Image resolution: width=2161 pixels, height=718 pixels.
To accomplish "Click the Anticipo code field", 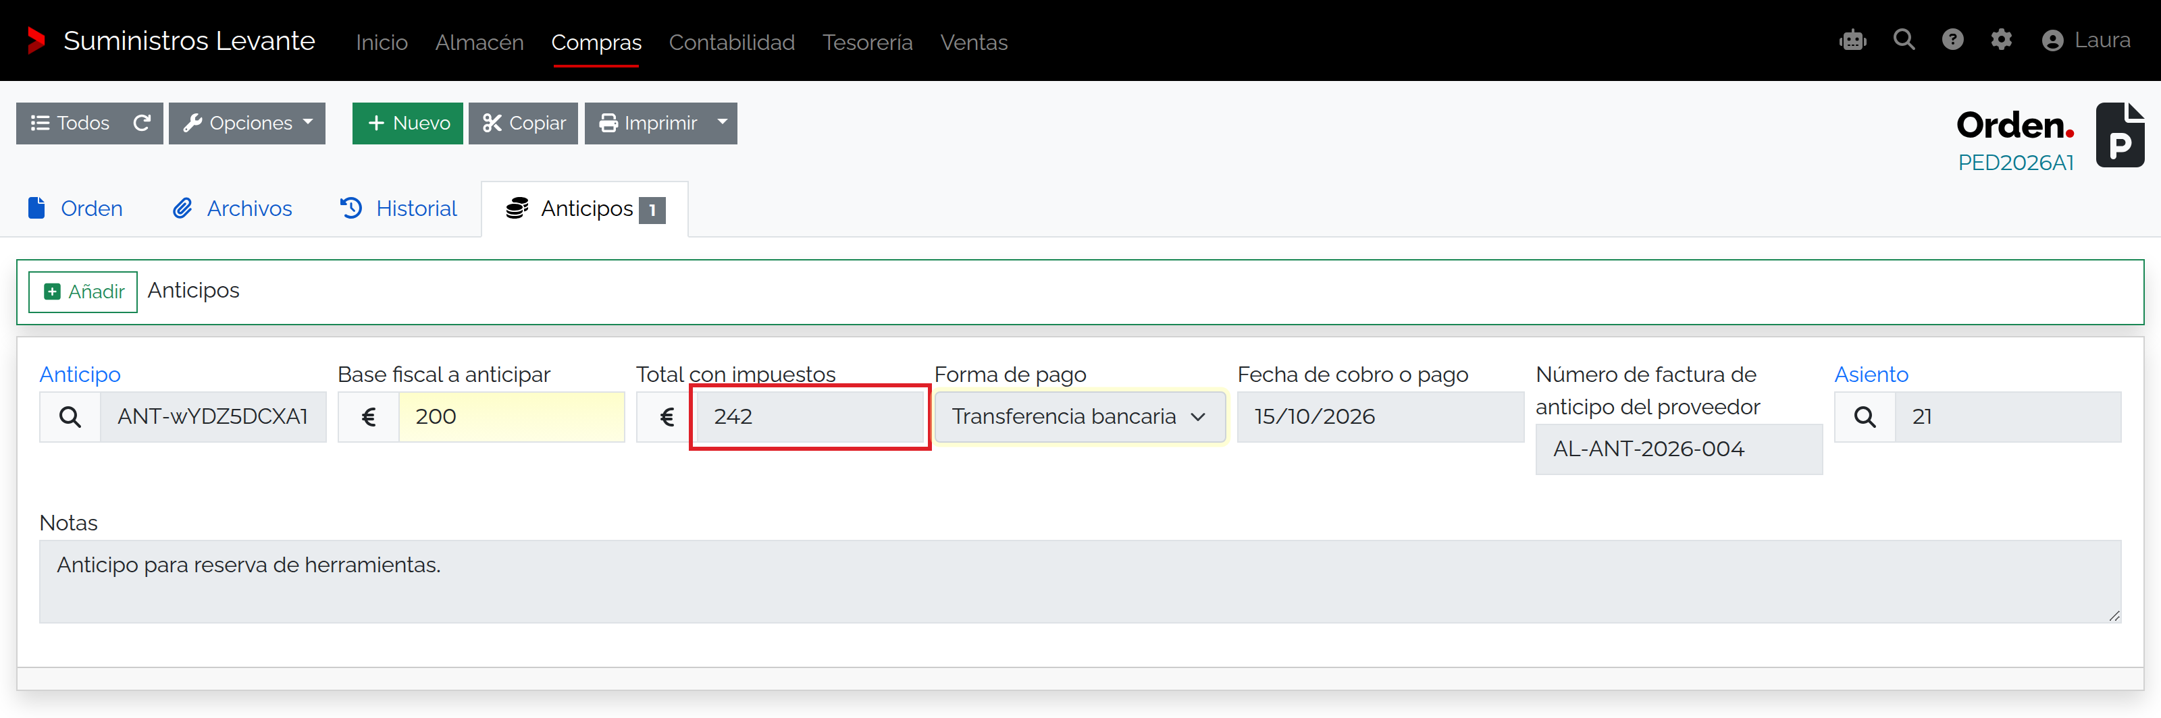I will [x=213, y=416].
